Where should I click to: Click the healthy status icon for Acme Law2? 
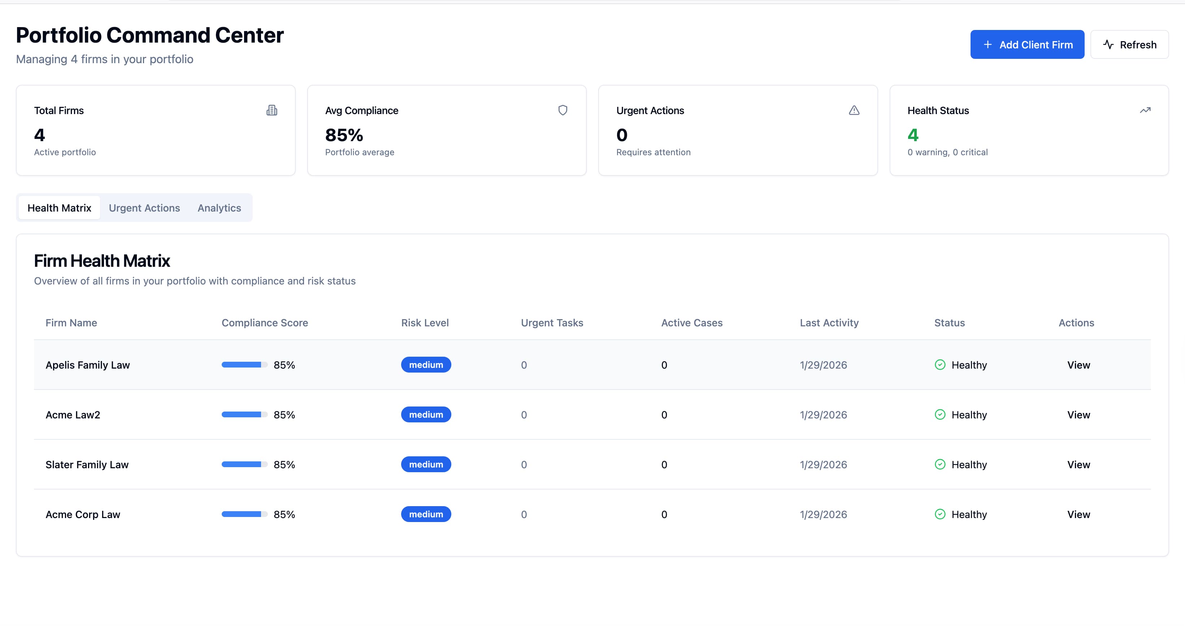pos(940,414)
